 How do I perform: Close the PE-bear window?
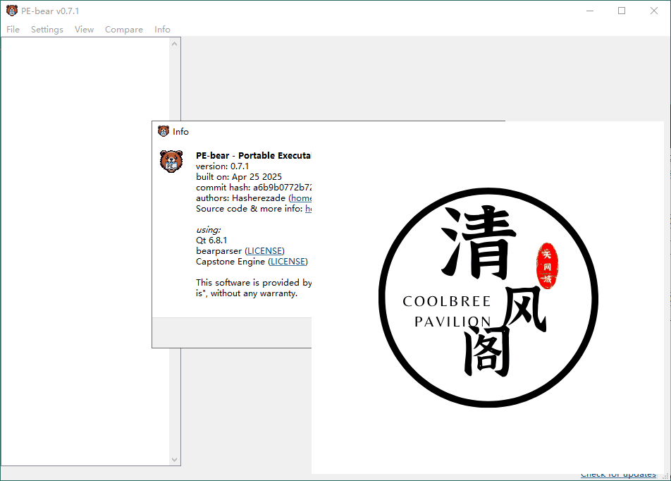coord(654,11)
